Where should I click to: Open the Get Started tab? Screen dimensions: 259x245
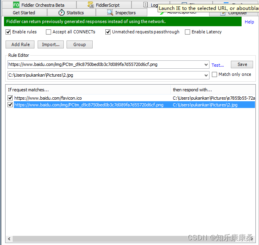coord(24,13)
